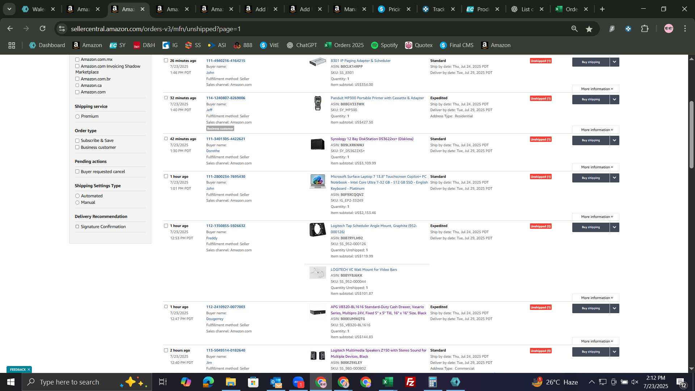
Task: Go back to previous page
Action: (10, 29)
